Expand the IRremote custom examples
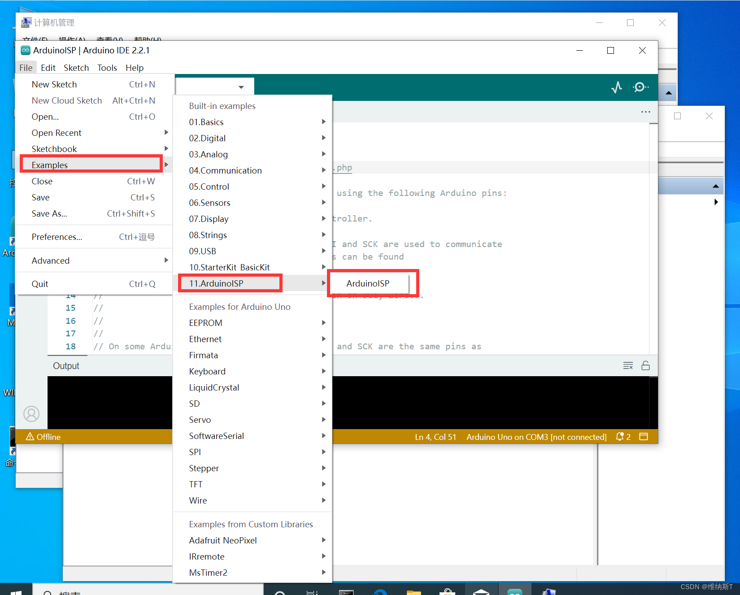 click(x=252, y=556)
